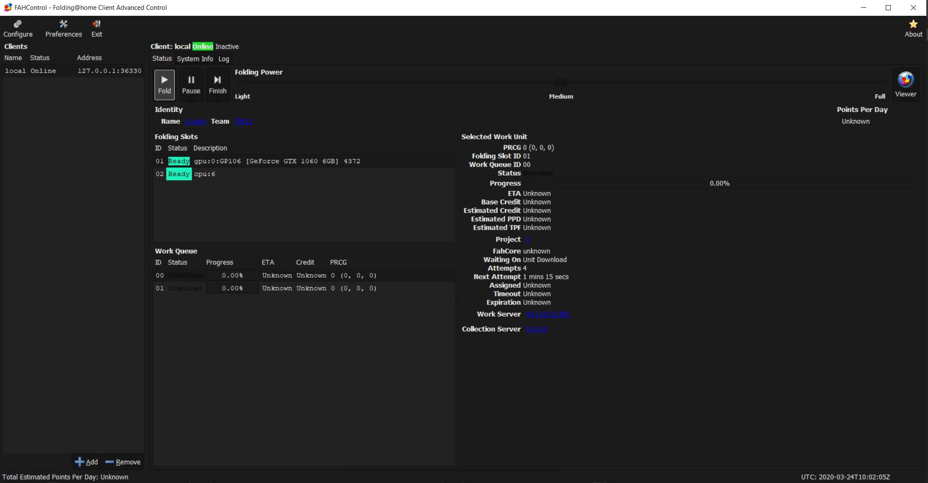
Task: Click the Ready status of slot 02
Action: pos(179,174)
